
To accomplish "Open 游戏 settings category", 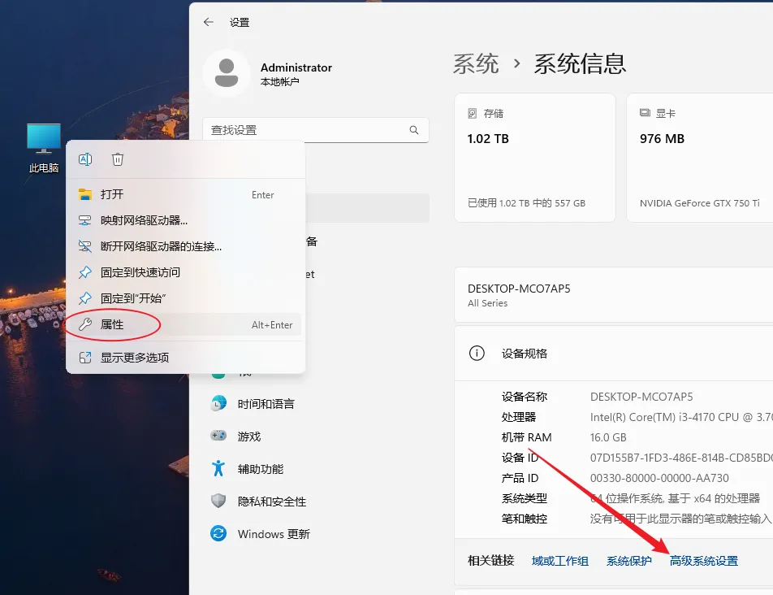I will tap(316, 436).
